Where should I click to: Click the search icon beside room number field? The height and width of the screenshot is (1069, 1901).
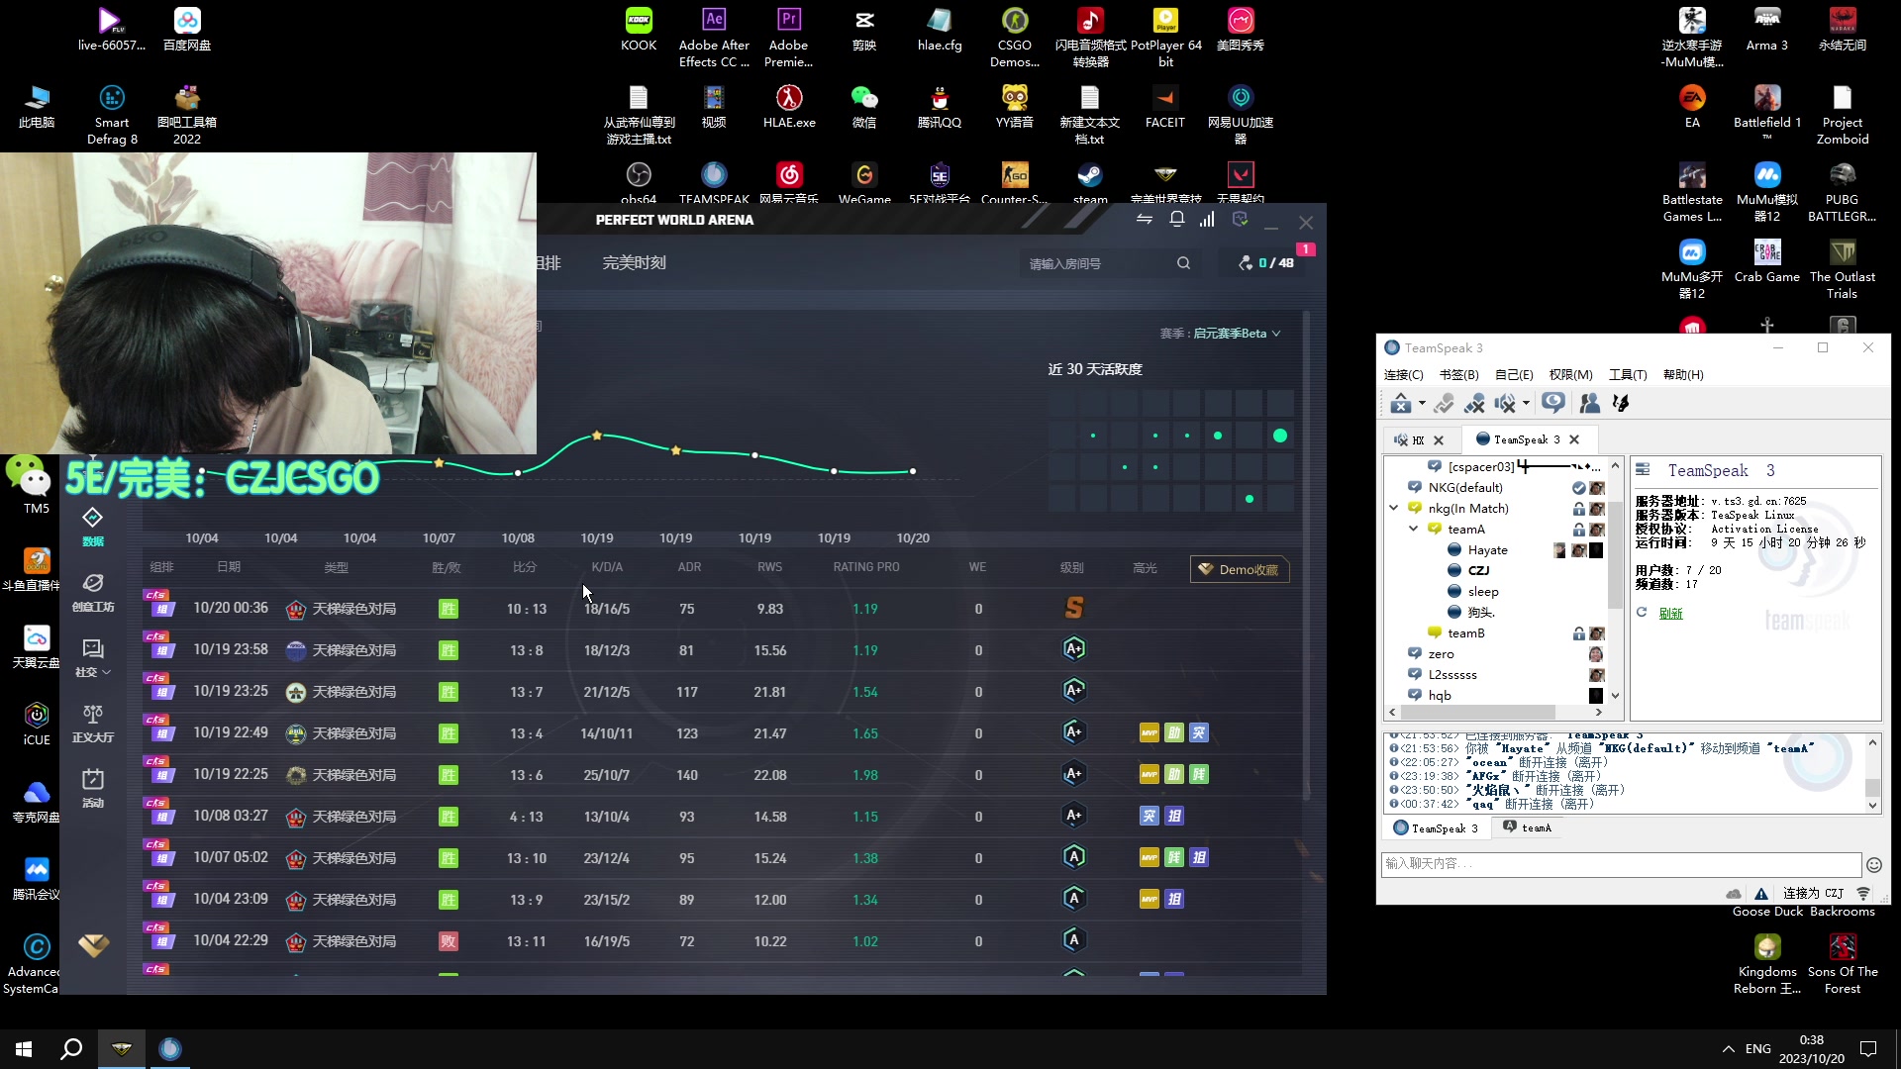(1183, 263)
